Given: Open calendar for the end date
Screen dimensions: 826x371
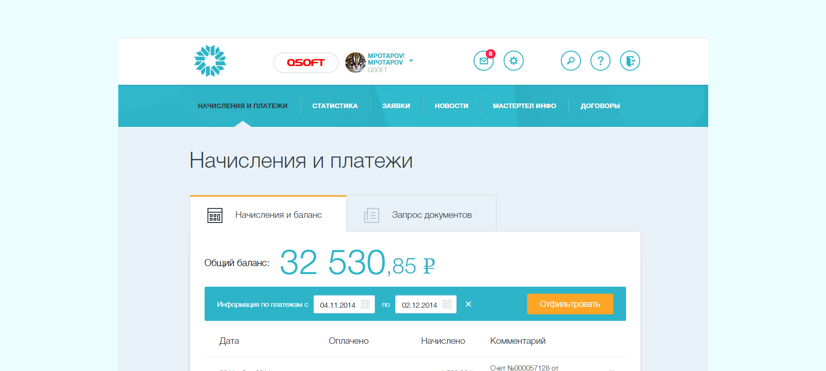Looking at the screenshot, I should click(447, 304).
